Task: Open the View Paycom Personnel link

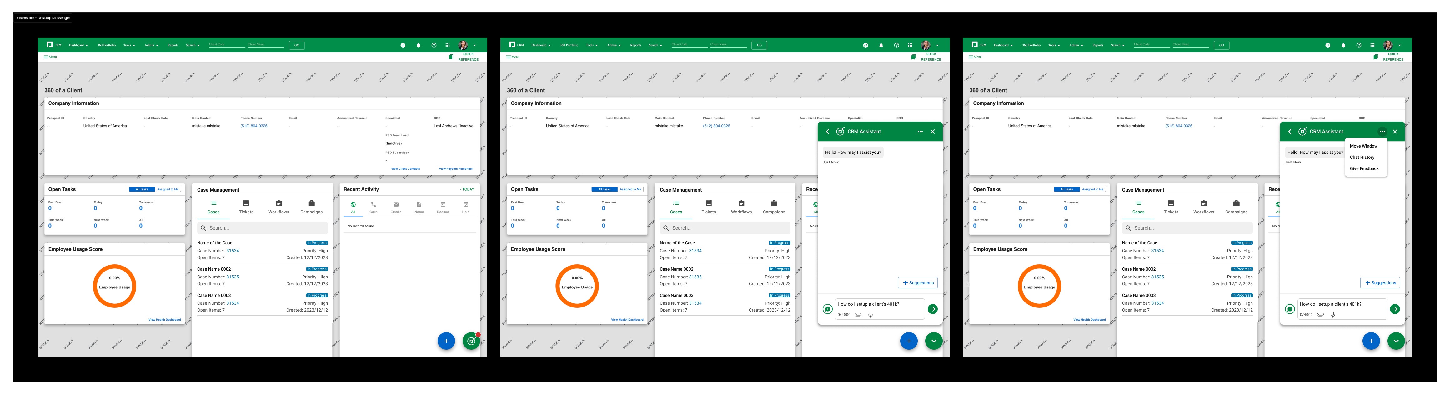Action: (455, 169)
